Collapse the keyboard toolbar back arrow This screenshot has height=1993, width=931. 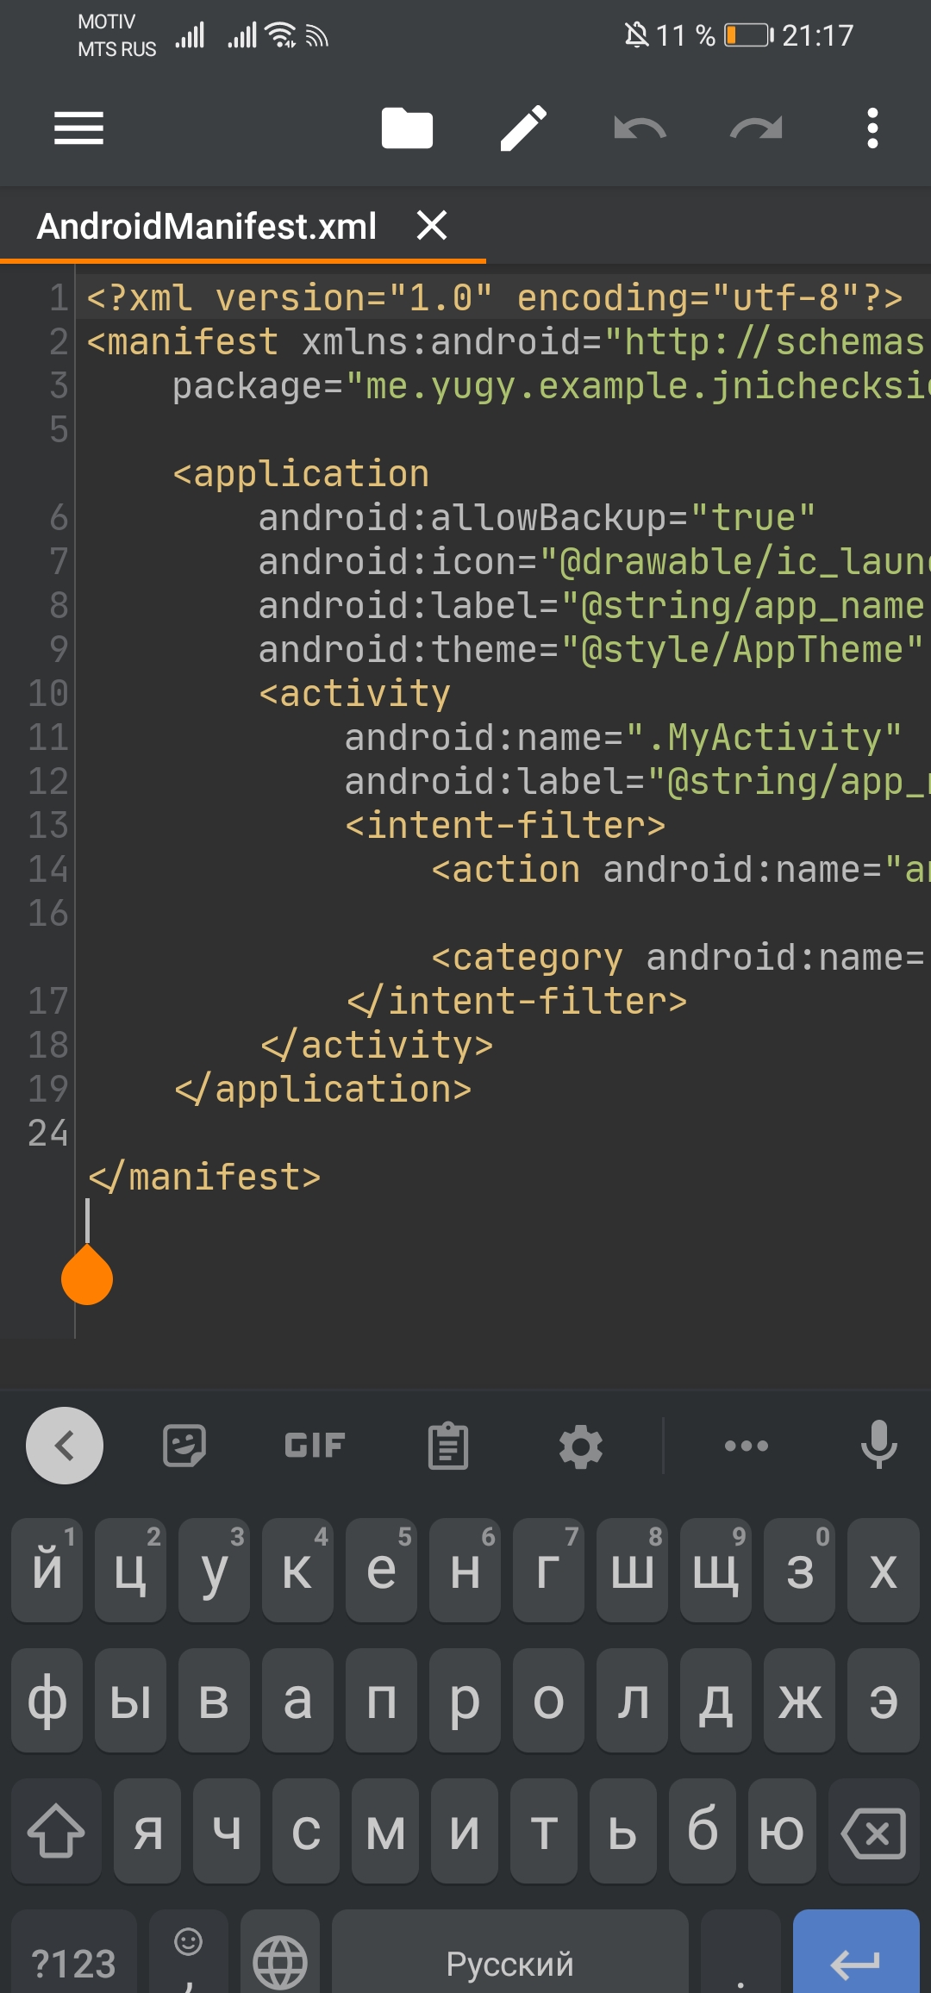click(x=65, y=1446)
